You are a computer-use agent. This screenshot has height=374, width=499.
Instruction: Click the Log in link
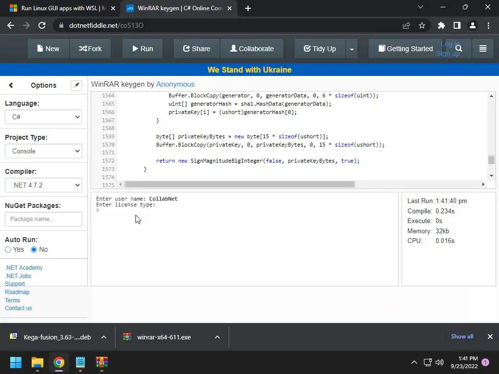click(x=450, y=44)
